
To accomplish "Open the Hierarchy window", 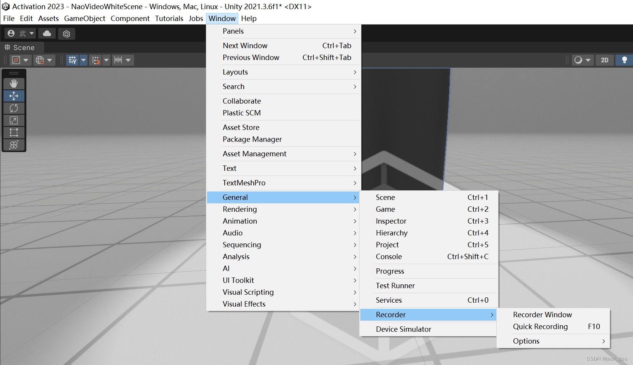I will [x=429, y=233].
